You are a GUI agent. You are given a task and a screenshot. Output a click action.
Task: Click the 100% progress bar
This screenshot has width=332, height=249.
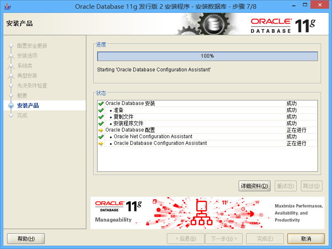coord(207,56)
